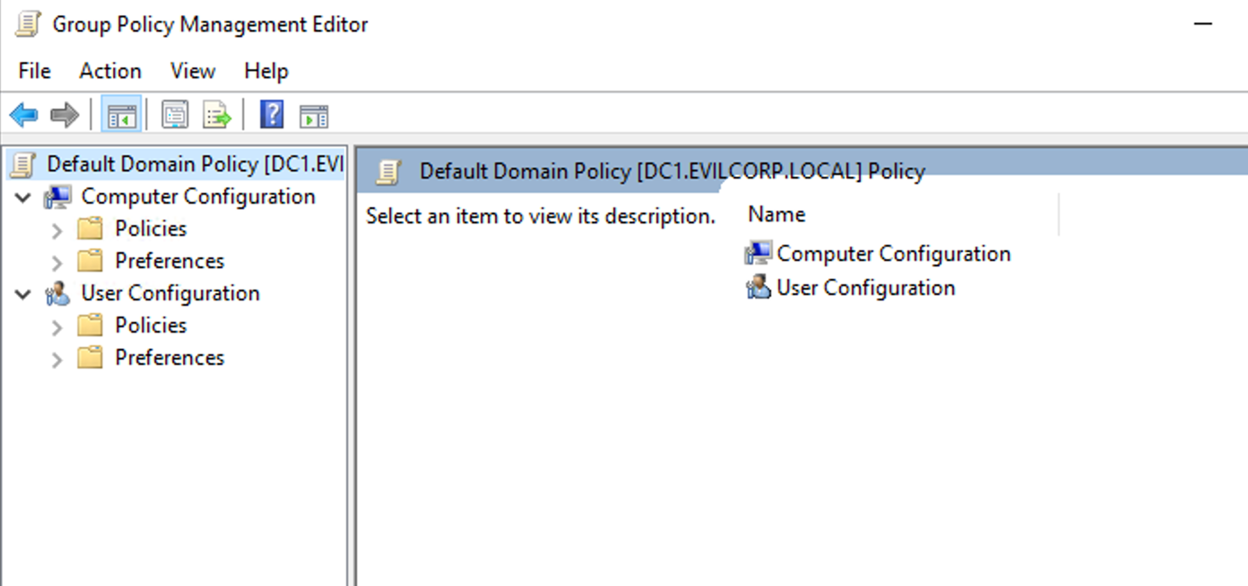Viewport: 1248px width, 586px height.
Task: Toggle Show/Hide Console Tree toolbar button
Action: point(121,115)
